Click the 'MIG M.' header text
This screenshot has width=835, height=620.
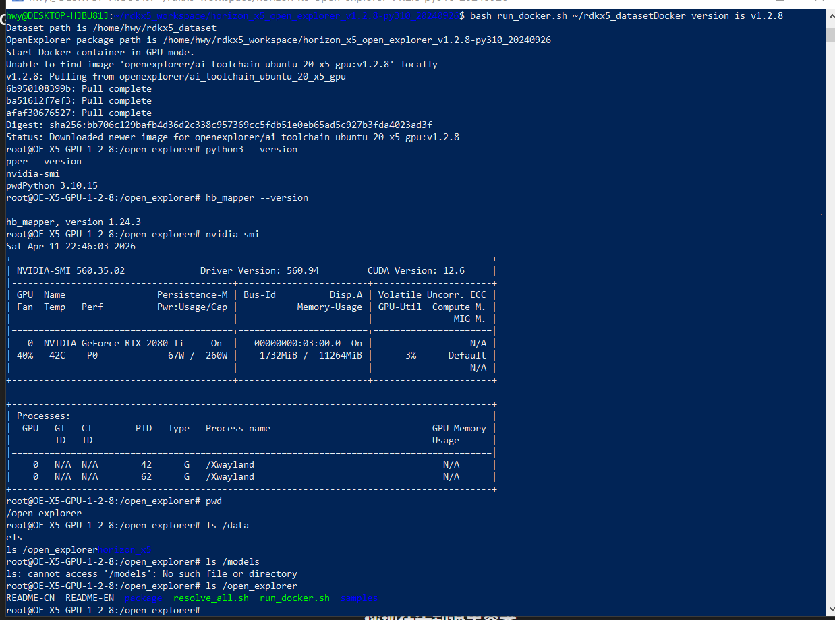470,319
